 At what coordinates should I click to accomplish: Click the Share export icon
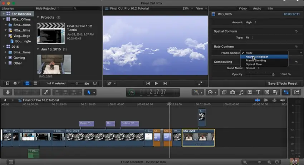296,92
